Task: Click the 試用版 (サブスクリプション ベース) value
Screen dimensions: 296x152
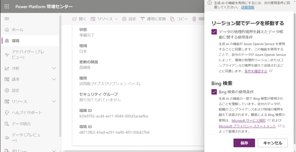Action: pos(110,84)
